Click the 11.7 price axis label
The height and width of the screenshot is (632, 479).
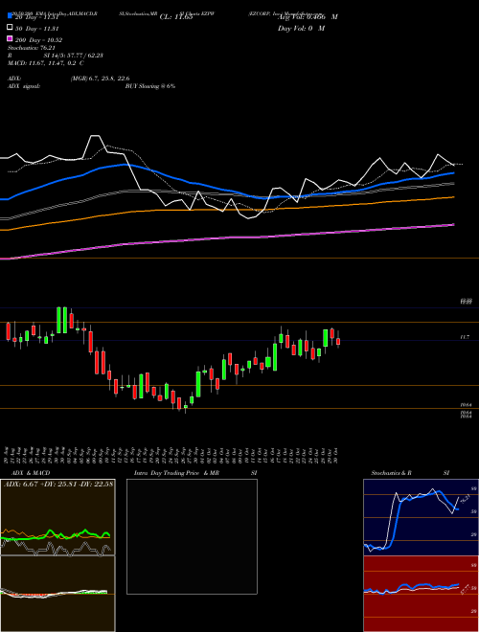point(465,337)
